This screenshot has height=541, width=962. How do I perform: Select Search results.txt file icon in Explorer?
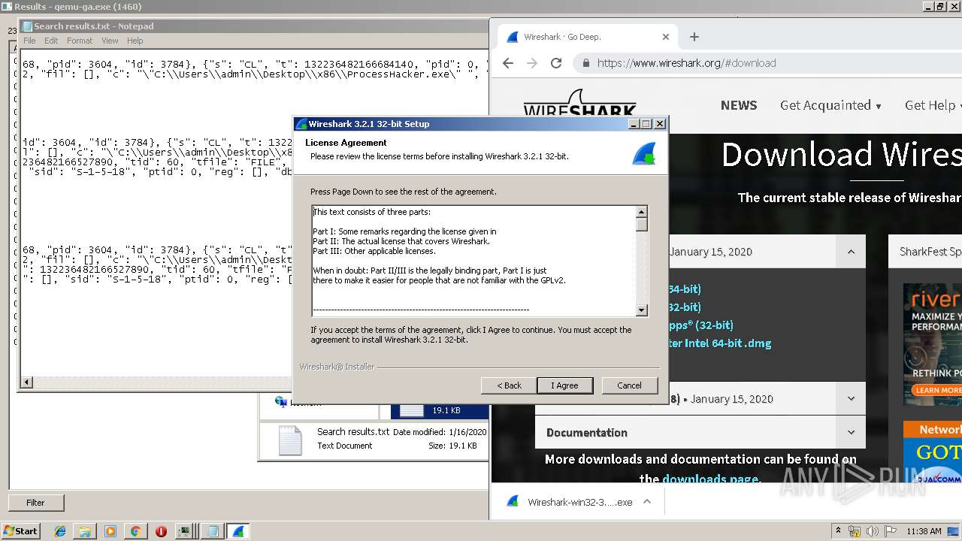pos(290,440)
